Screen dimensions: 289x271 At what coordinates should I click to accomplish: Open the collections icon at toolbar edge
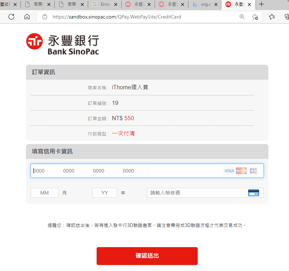pos(287,17)
